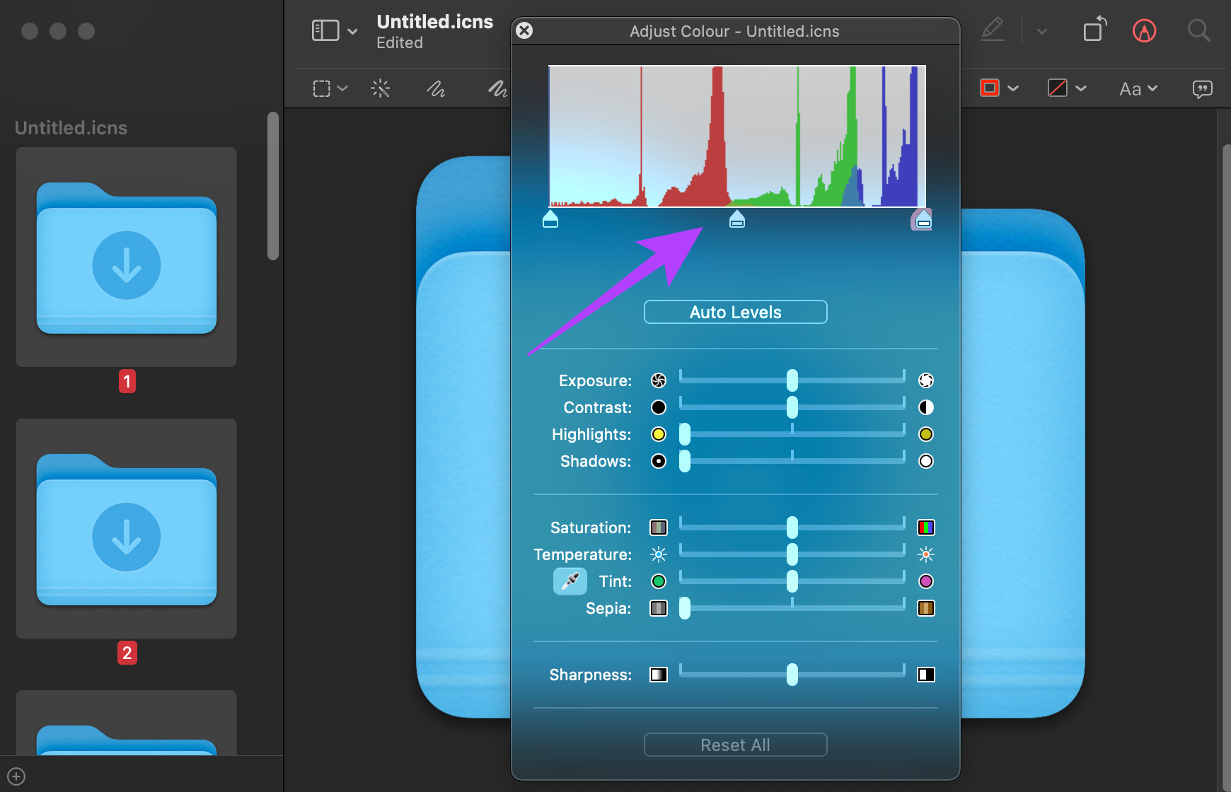Click the highlight pen icon

point(993,30)
